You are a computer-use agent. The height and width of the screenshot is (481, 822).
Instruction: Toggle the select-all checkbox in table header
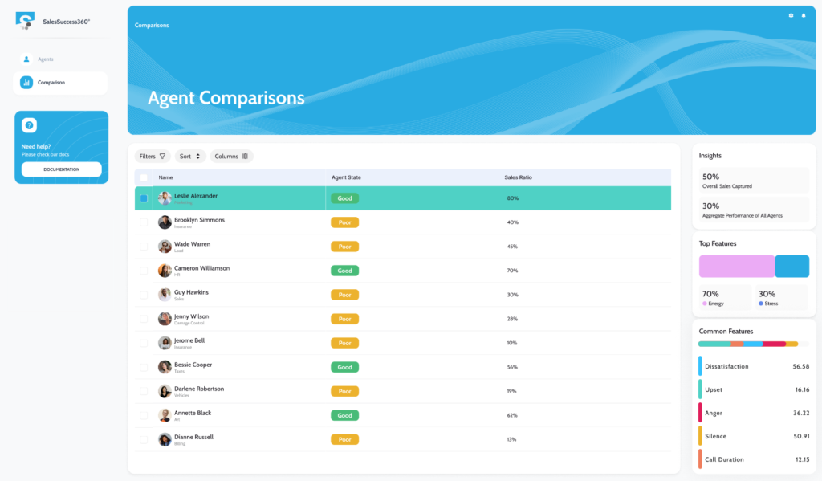[144, 177]
